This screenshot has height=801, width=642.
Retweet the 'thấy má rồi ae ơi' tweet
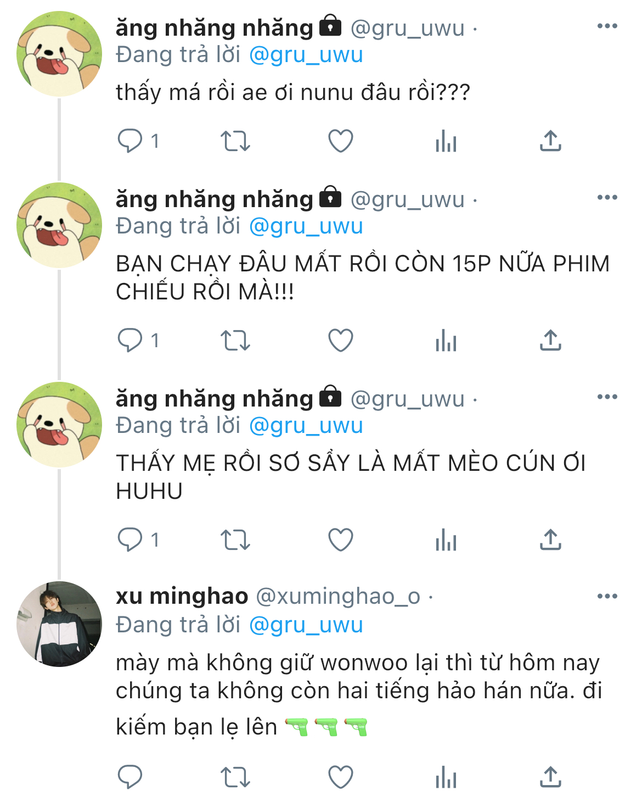(235, 141)
